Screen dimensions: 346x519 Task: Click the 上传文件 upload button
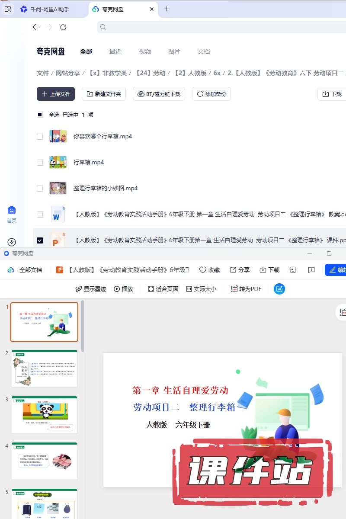56,94
